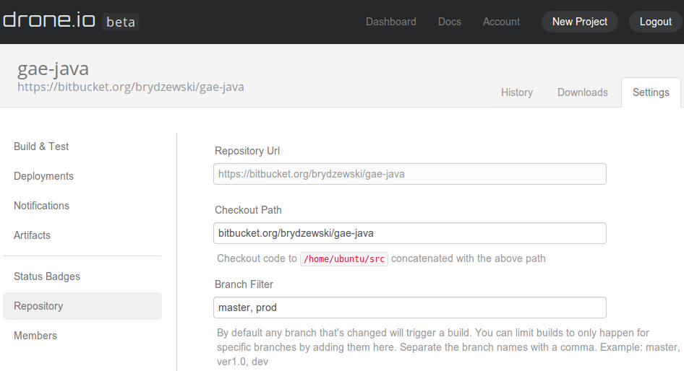Open the bitbucket gae-java repository link

coord(131,87)
